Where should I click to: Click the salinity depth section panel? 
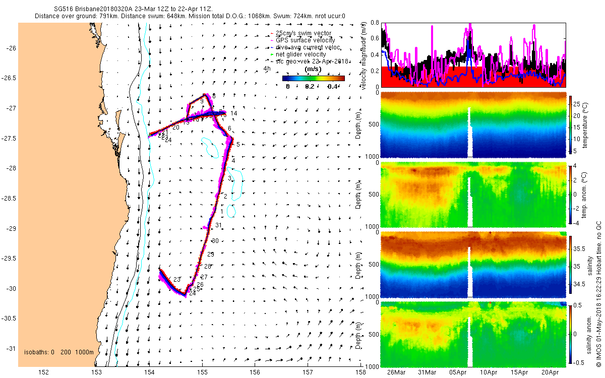(x=473, y=264)
